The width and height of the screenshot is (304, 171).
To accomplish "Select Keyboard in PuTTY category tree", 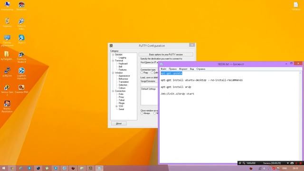I will [123, 64].
